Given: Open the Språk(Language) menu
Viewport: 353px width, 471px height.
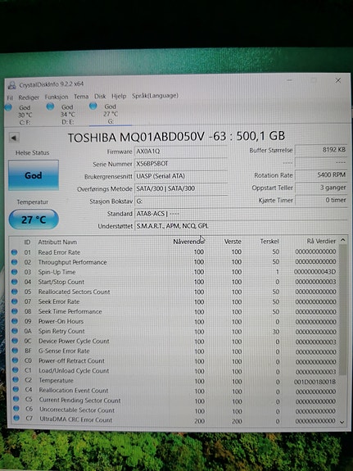Looking at the screenshot, I should coord(155,96).
